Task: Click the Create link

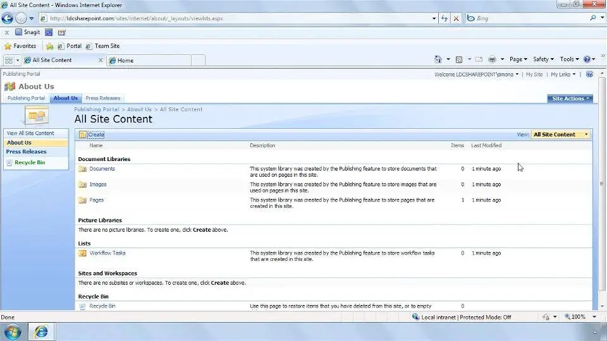Action: [x=96, y=135]
